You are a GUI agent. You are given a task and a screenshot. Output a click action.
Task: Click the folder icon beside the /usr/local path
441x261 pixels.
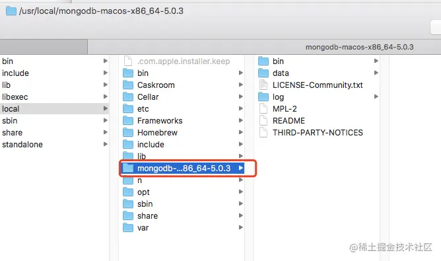point(11,11)
